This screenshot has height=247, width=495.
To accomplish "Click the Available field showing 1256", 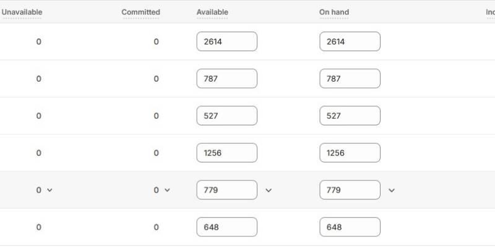I will coord(226,153).
